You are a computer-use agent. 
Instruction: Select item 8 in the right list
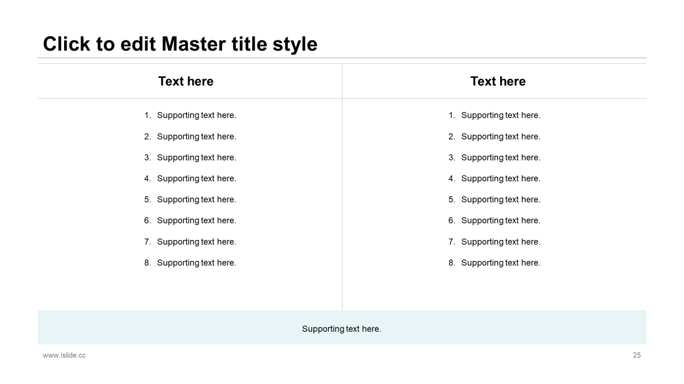(500, 262)
